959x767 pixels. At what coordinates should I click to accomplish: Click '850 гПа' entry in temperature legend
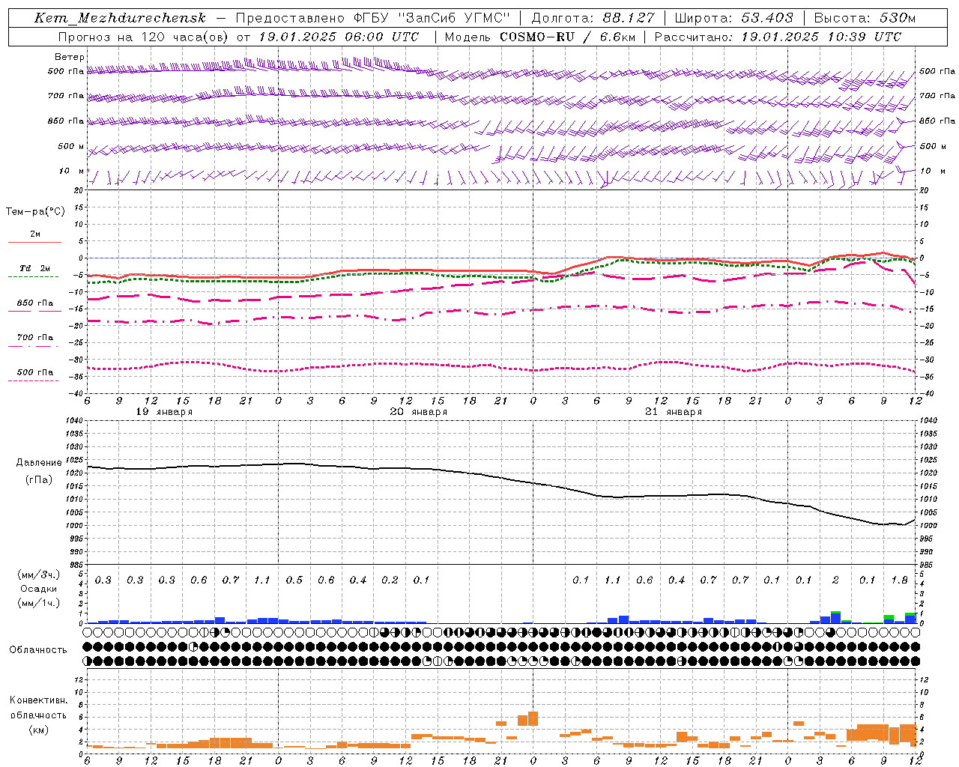point(35,303)
